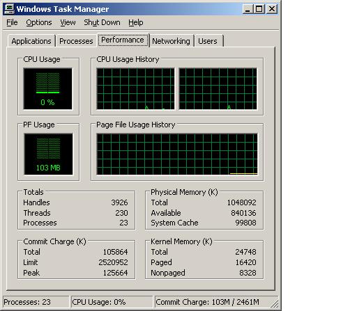Viewport: 357px width, 311px height.
Task: Minimize the Task Manager window
Action: (248, 9)
